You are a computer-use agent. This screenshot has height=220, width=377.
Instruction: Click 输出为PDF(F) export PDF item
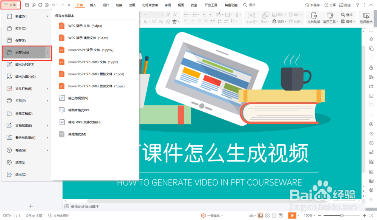27,65
